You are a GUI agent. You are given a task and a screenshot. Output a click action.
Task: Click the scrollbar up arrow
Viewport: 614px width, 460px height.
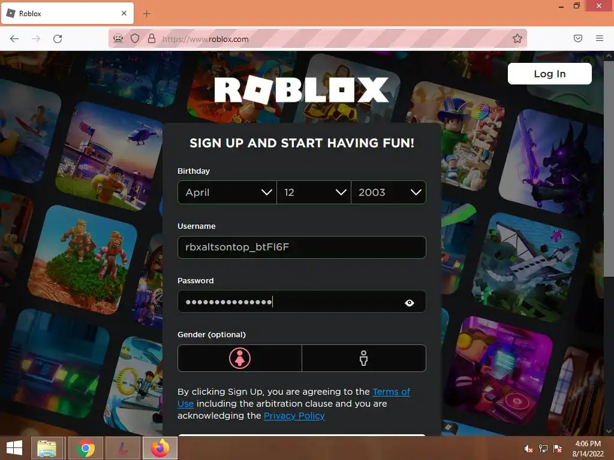pyautogui.click(x=609, y=56)
